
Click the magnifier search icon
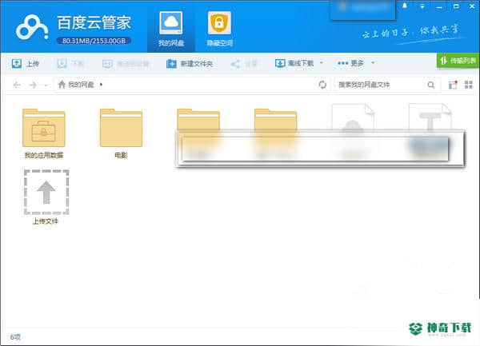431,85
